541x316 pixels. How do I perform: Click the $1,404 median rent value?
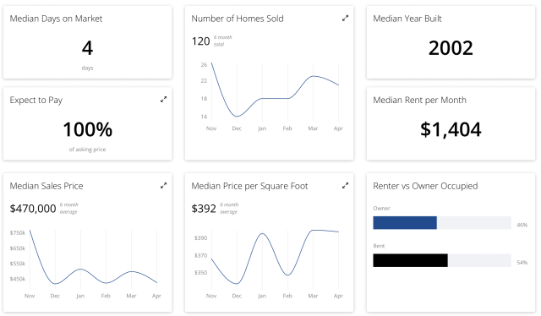pyautogui.click(x=451, y=130)
